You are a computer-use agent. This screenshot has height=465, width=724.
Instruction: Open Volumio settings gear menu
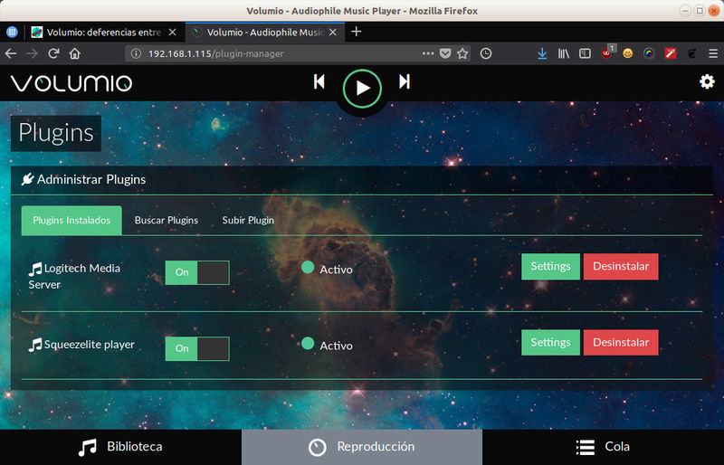(707, 81)
